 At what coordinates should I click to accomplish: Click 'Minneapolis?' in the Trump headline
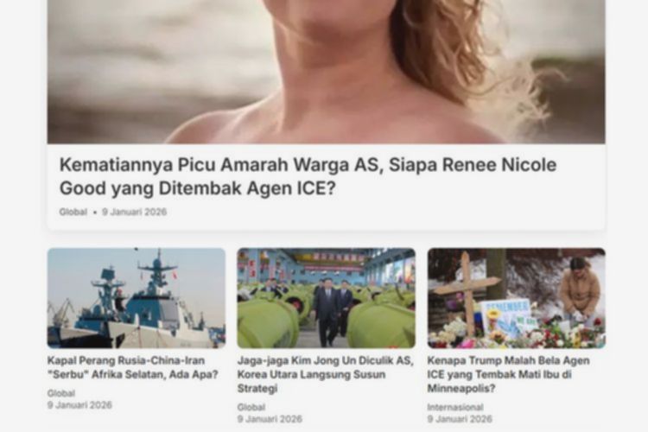pos(461,389)
